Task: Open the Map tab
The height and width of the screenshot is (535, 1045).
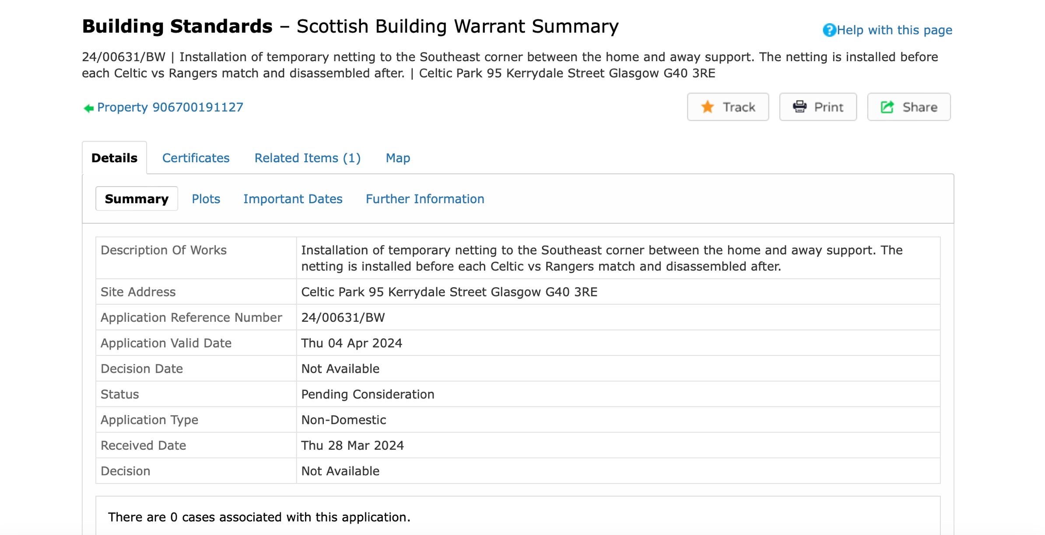Action: coord(397,158)
